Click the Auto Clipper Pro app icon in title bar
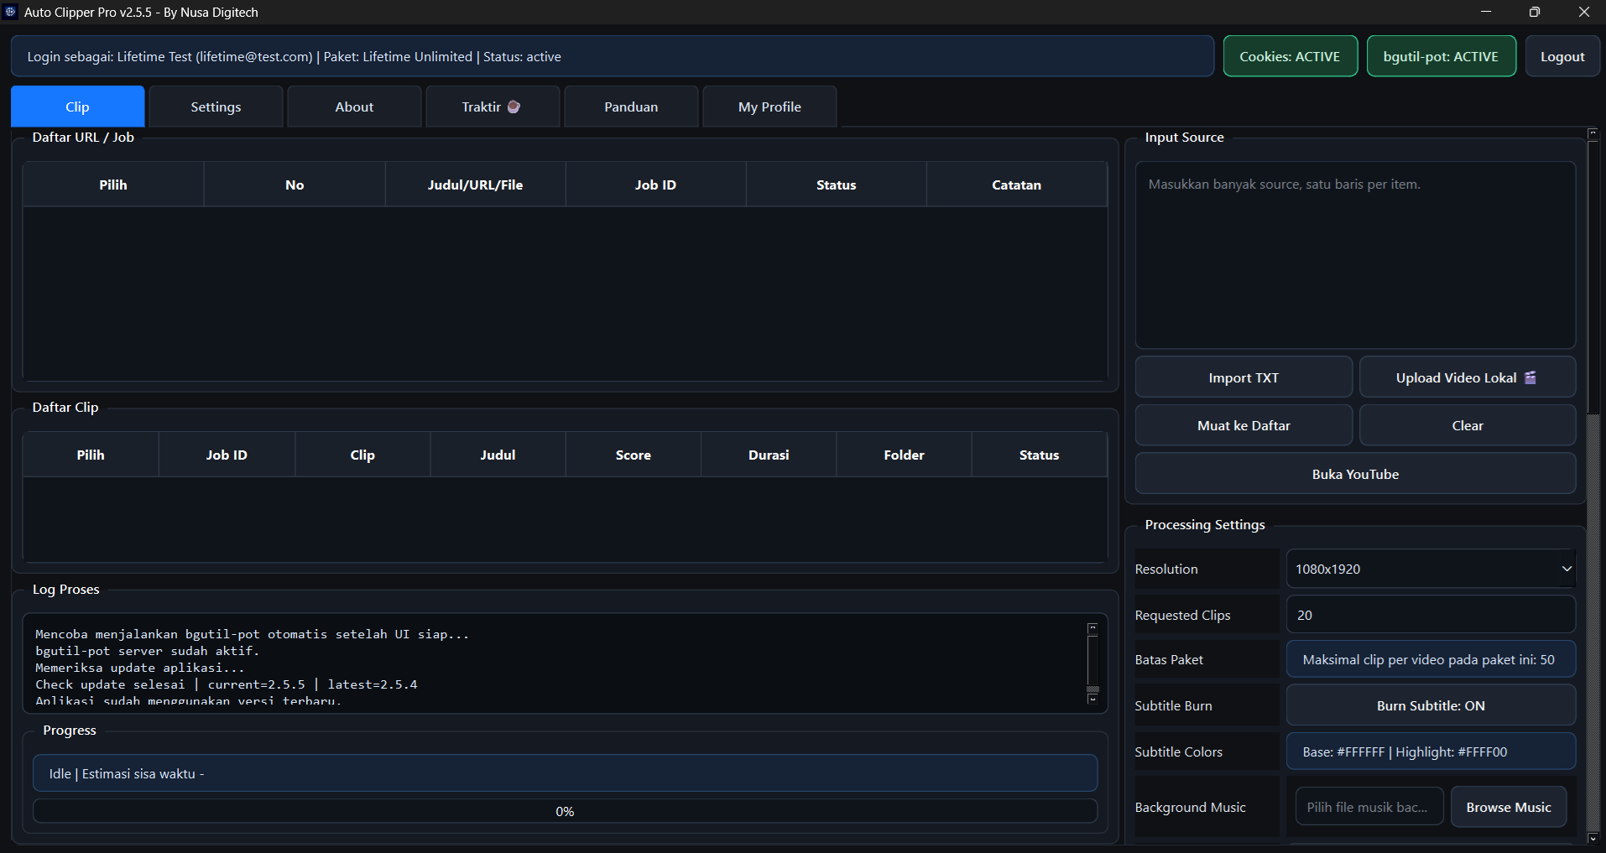 [x=11, y=12]
